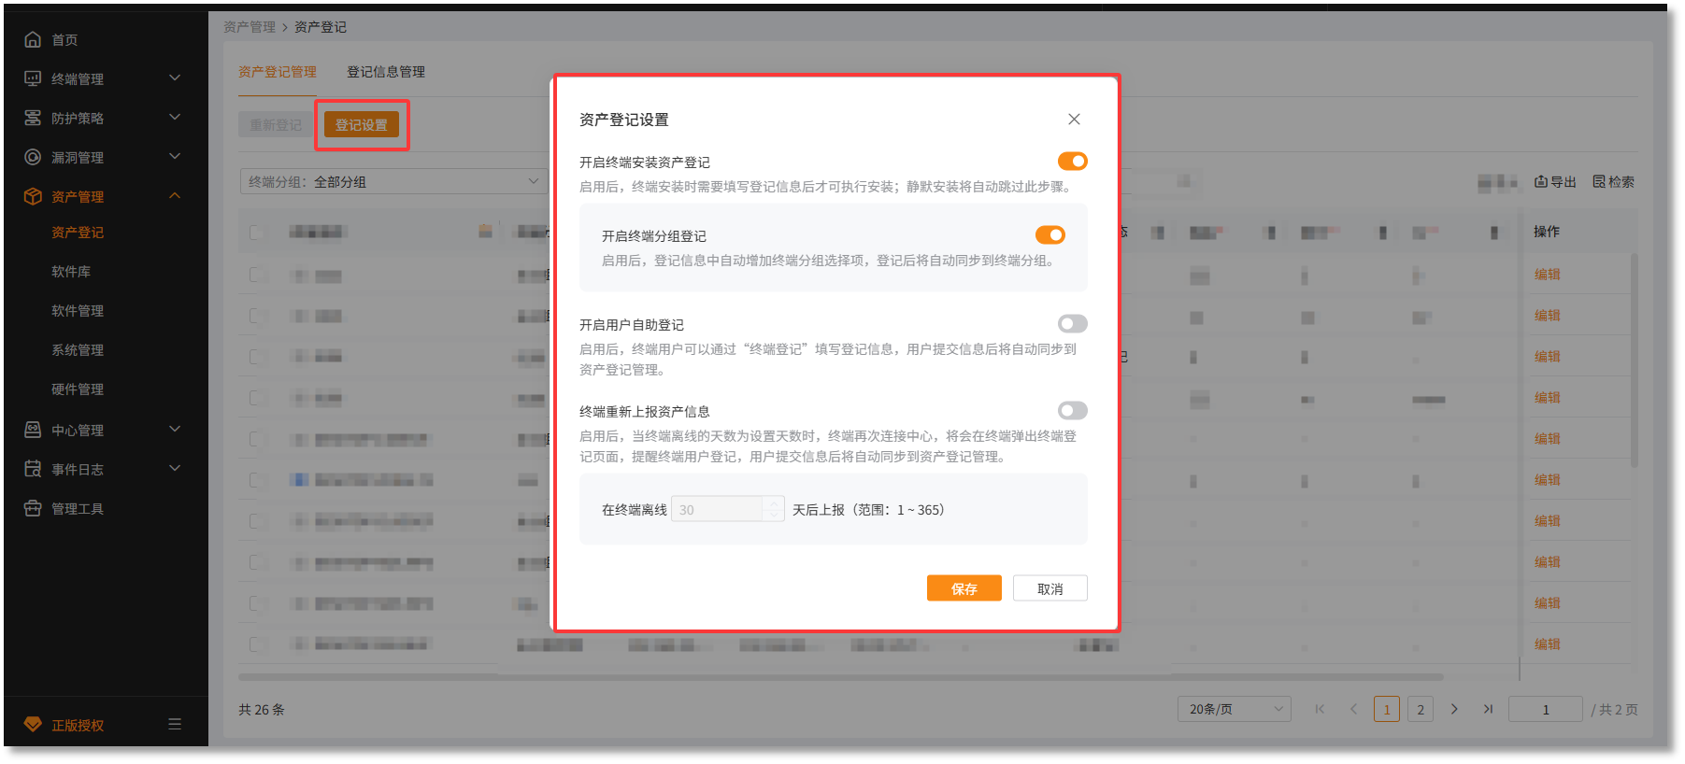Screen dimensions: 1685x764
Task: Switch to 资产登记管理 tab
Action: coord(278,72)
